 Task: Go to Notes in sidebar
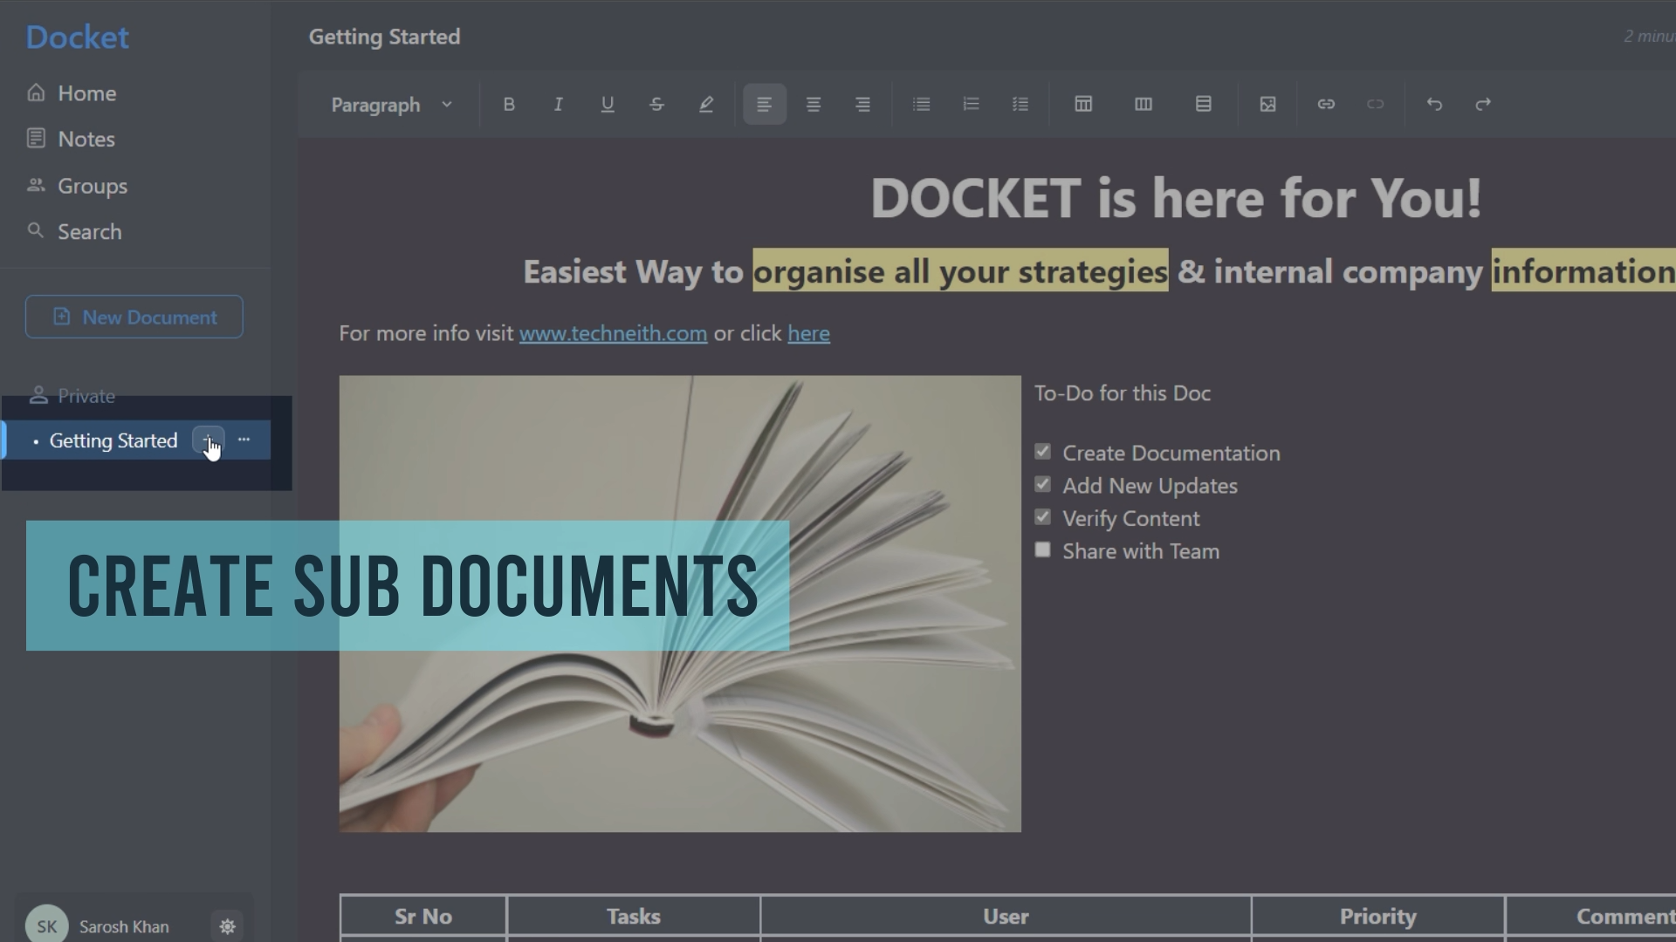[x=86, y=140]
